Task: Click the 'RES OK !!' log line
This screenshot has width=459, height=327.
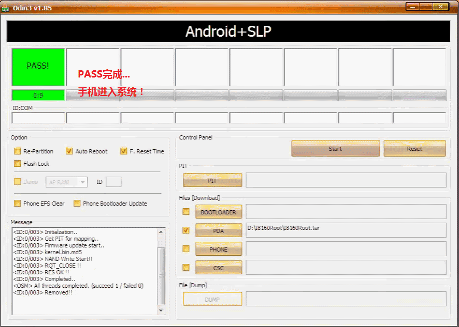Action: pyautogui.click(x=41, y=272)
